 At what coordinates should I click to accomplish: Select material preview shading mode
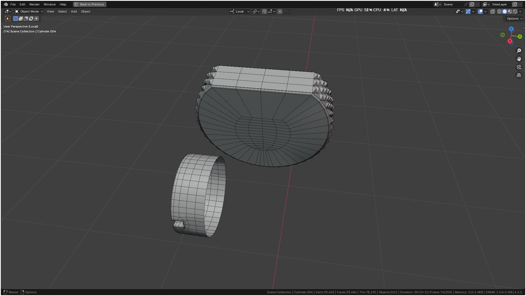pos(510,11)
